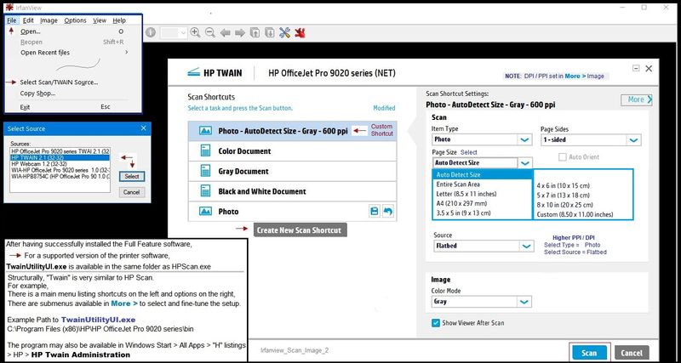Open the View menu
Image resolution: width=681 pixels, height=363 pixels.
(100, 20)
